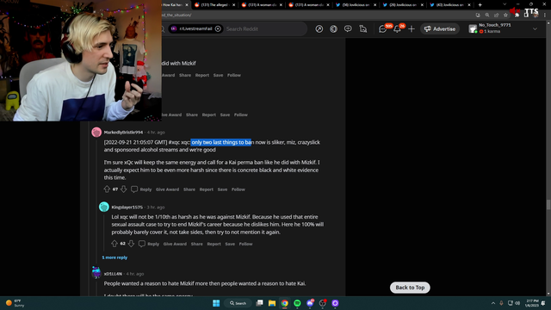Open the Windows Start menu

216,303
